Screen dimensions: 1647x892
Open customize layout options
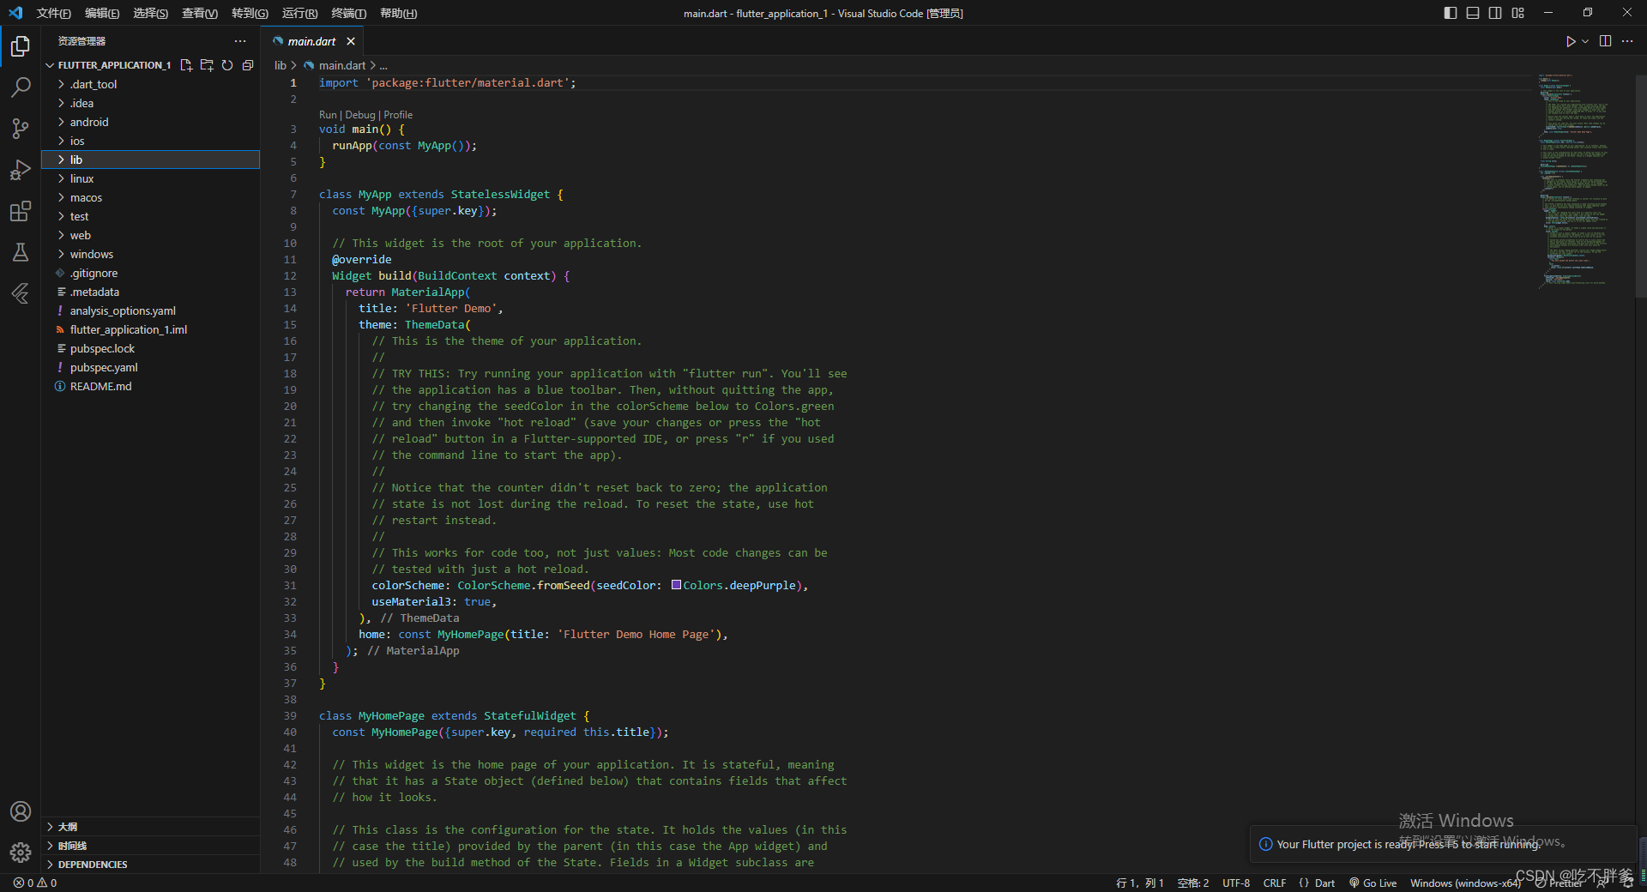[1518, 13]
